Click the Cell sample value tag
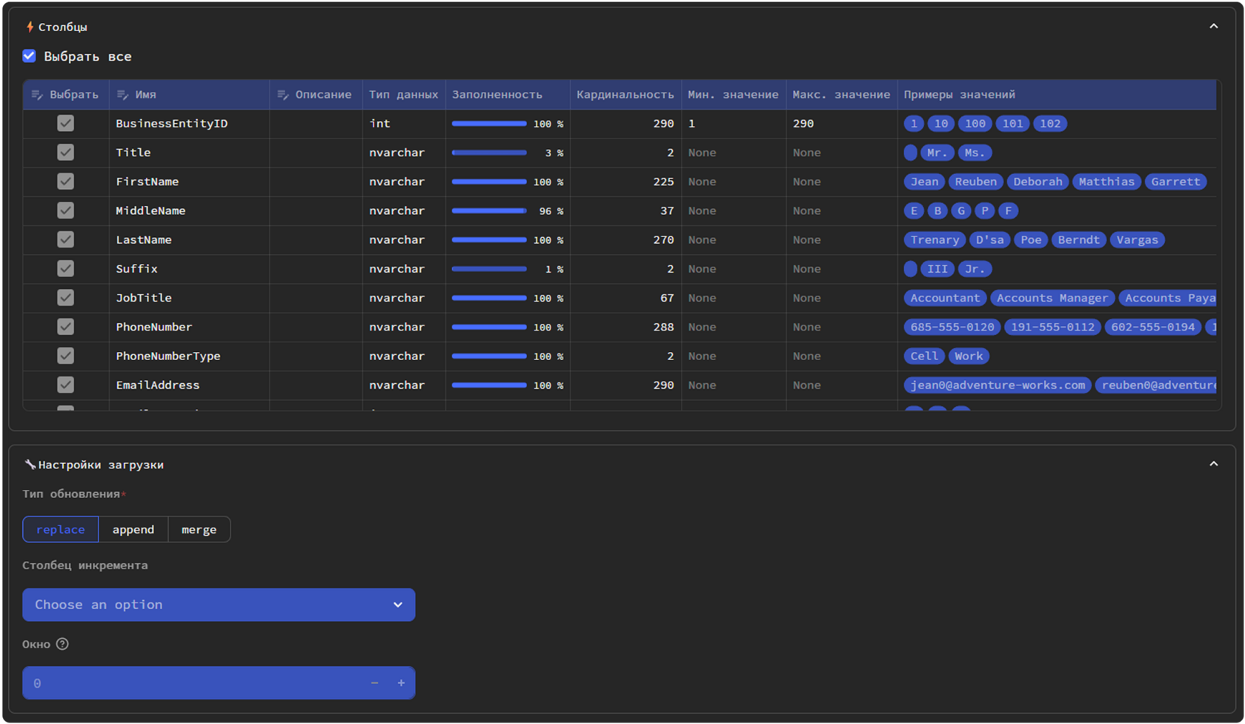This screenshot has height=724, width=1245. (924, 356)
